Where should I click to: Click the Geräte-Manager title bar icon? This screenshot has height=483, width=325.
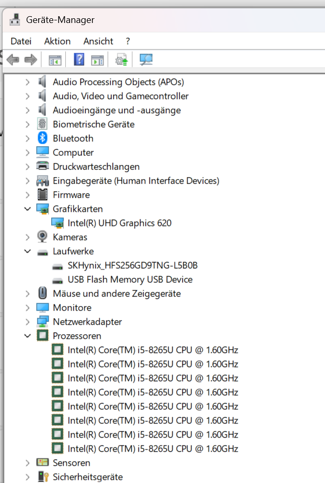point(15,19)
